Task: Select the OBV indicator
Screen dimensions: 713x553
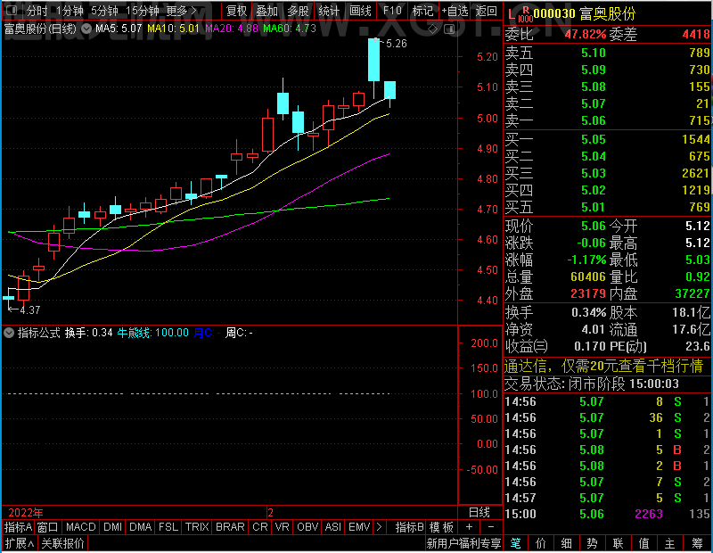Action: 307,527
